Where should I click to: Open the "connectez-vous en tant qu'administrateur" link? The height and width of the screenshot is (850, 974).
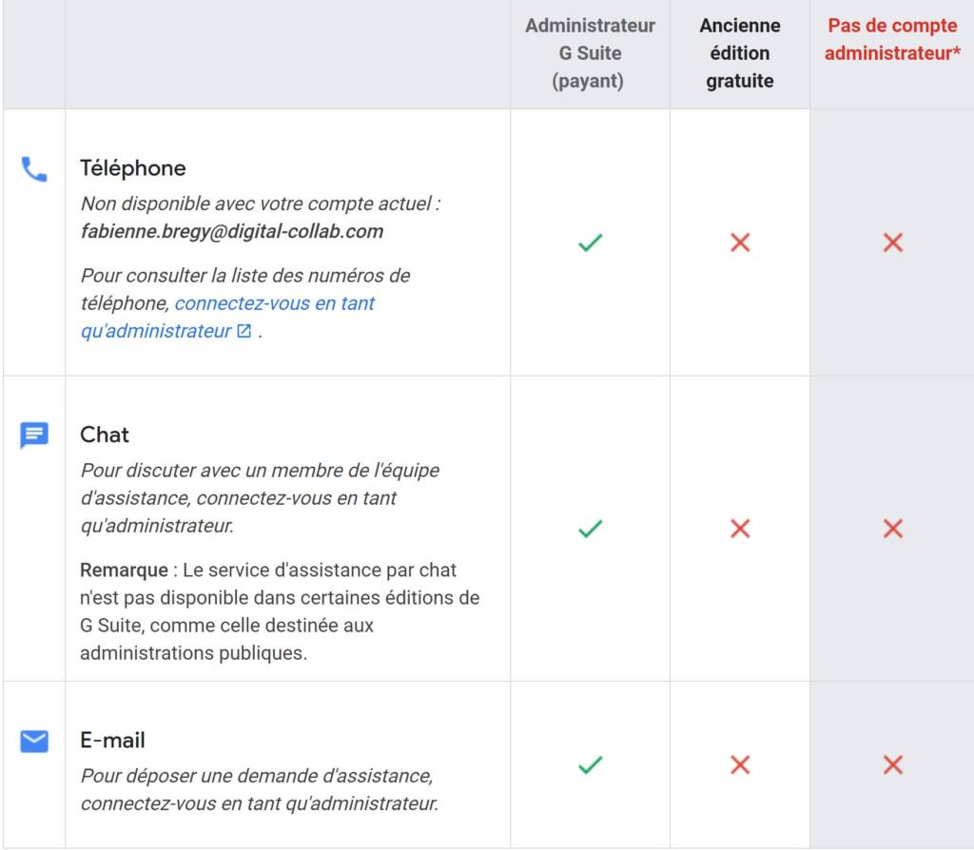[x=274, y=304]
